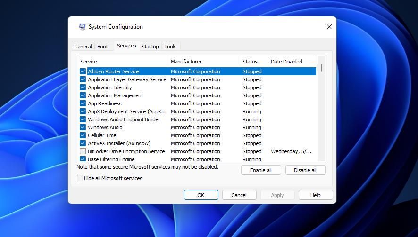This screenshot has height=237, width=418.
Task: Open Help for System Configuration
Action: tap(316, 195)
